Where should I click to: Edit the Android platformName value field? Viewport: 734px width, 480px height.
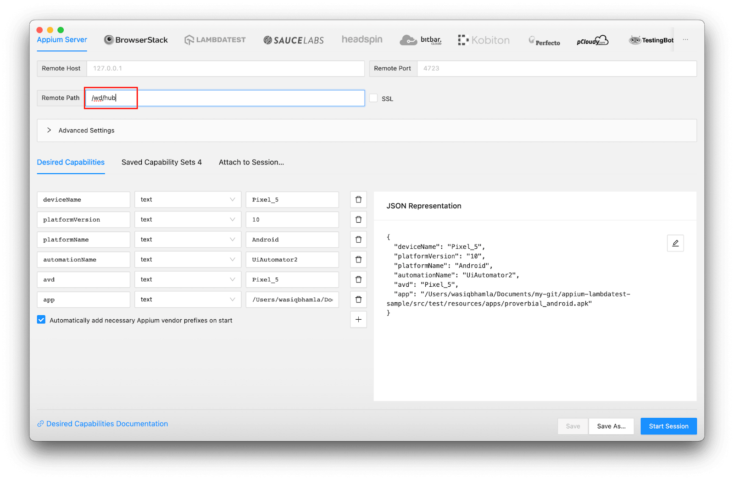click(292, 240)
